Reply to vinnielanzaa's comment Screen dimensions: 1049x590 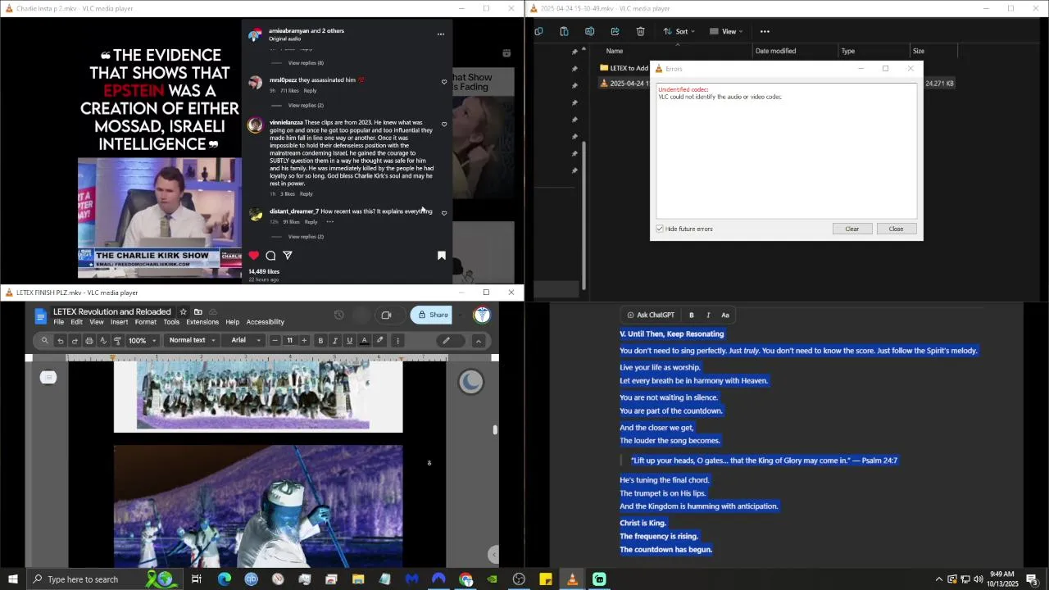[x=307, y=193]
